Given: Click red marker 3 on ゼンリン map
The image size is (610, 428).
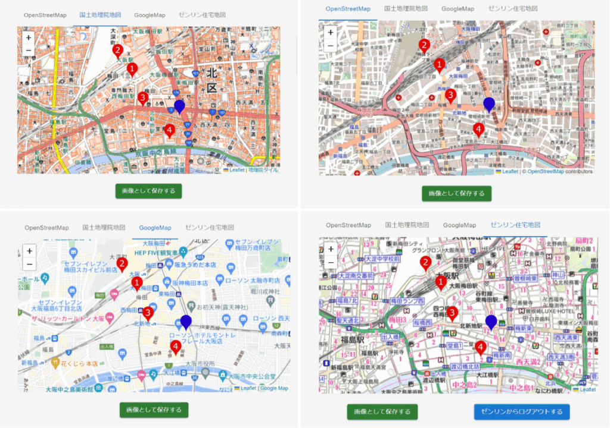Looking at the screenshot, I should (452, 313).
